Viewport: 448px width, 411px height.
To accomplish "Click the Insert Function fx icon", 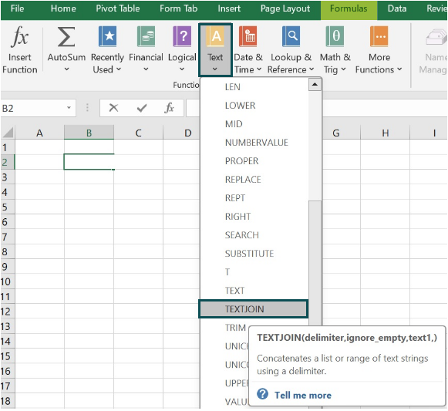I will 20,36.
